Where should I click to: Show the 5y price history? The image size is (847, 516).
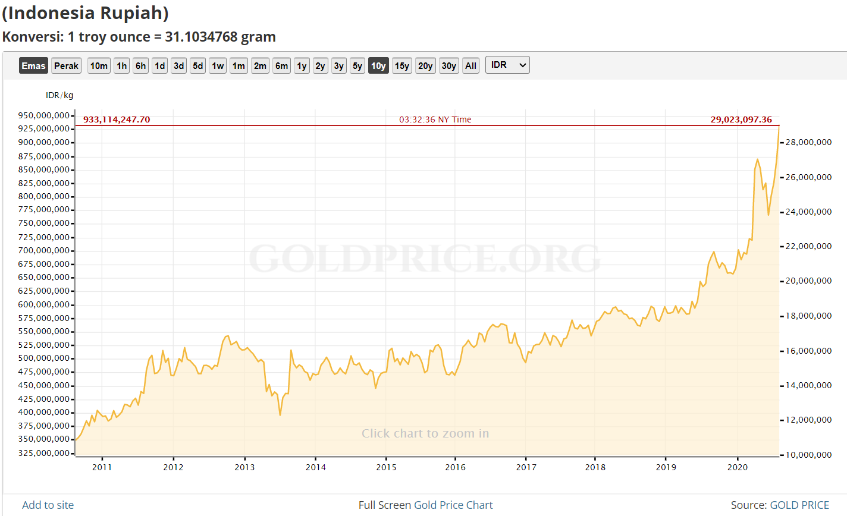click(357, 66)
